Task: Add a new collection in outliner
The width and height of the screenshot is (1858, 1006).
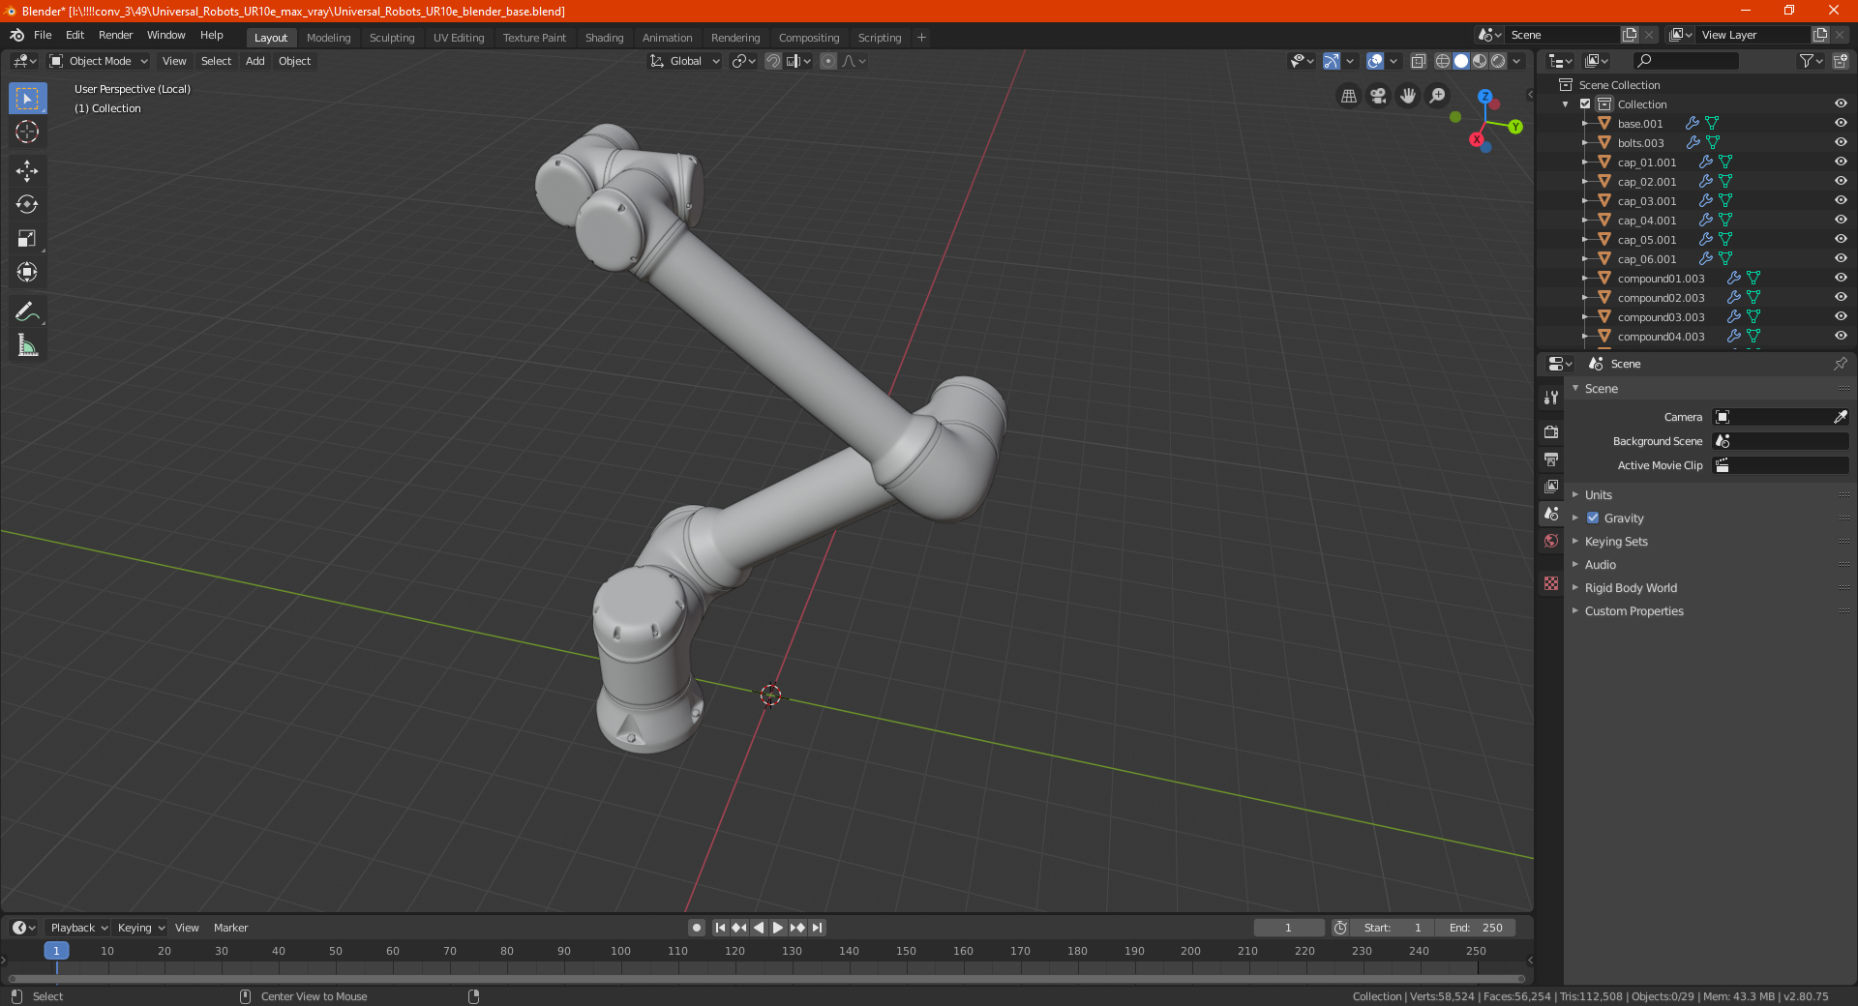Action: click(x=1840, y=61)
